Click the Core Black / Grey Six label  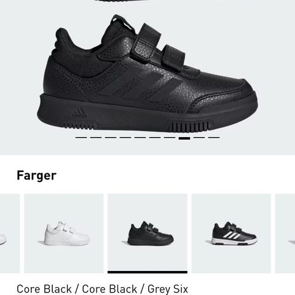102,289
